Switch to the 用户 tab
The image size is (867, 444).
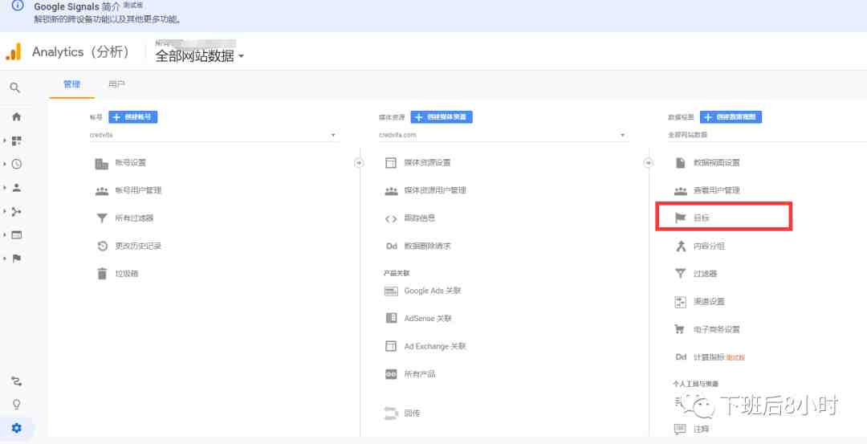[116, 84]
